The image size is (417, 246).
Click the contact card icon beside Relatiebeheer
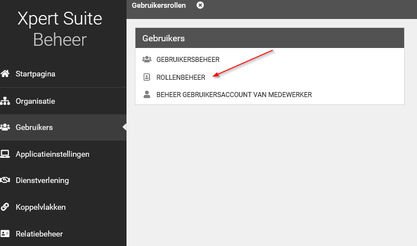point(6,234)
